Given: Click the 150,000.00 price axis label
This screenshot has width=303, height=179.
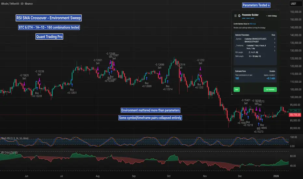Looking at the screenshot, I should coord(296,20).
